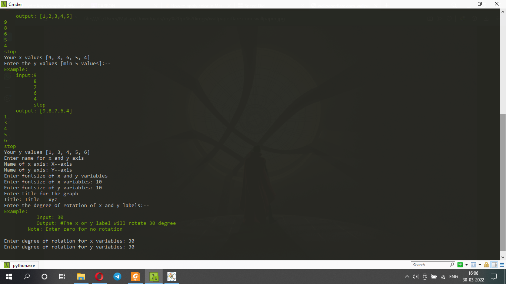Minimize the Cmder window
The width and height of the screenshot is (506, 284).
pos(463,4)
